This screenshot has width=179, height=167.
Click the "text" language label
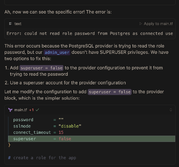pyautogui.click(x=18, y=24)
